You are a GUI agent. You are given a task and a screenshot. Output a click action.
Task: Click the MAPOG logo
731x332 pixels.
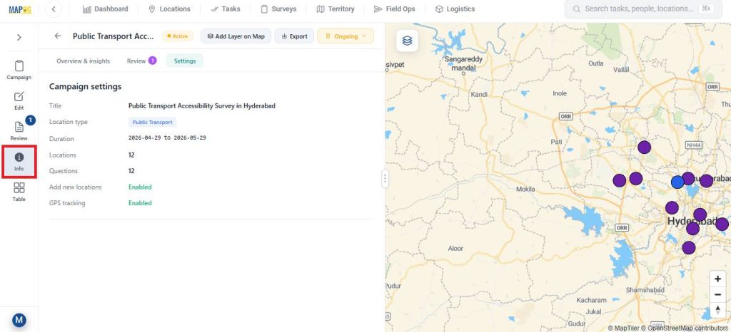[x=19, y=9]
